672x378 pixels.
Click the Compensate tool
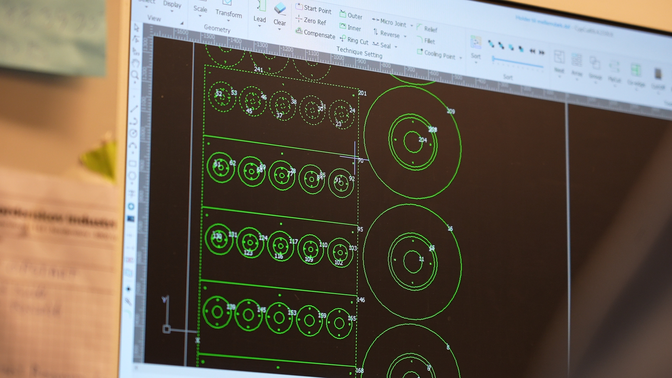pos(315,33)
